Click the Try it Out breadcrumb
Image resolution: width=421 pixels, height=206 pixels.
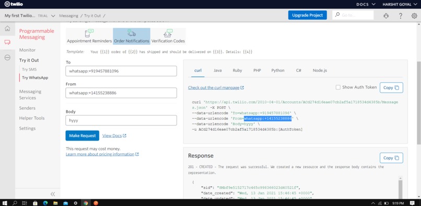(x=92, y=16)
